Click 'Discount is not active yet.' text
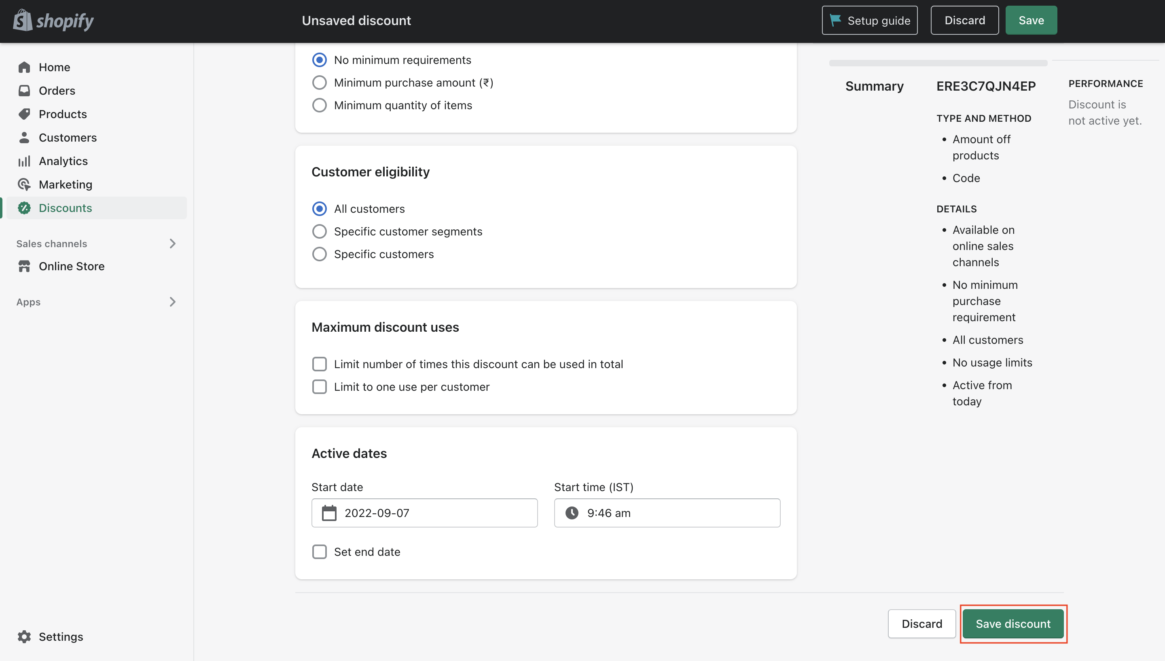 coord(1105,112)
